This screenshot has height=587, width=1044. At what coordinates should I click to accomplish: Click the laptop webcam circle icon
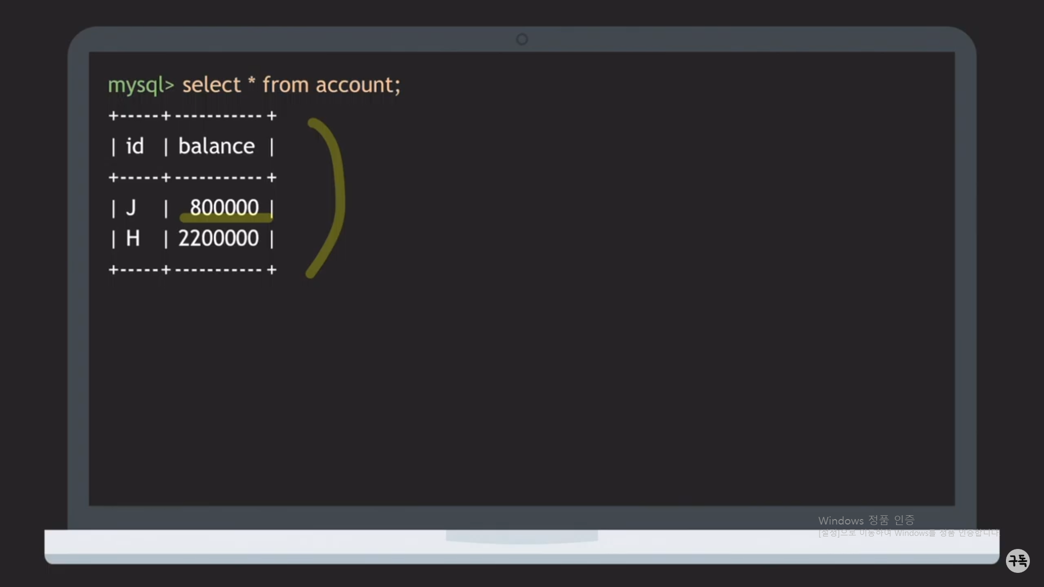pos(522,39)
